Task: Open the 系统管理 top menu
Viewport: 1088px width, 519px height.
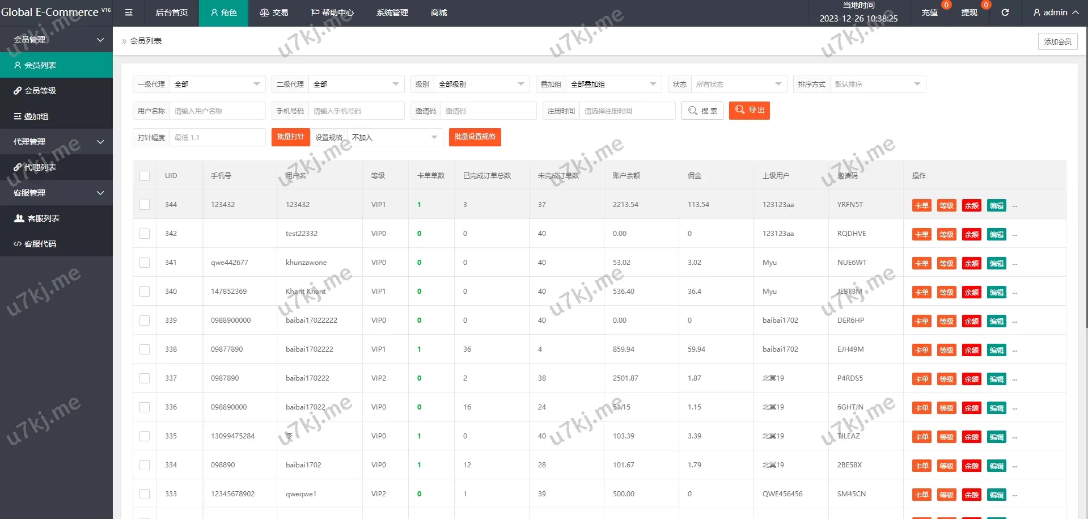Action: coord(392,12)
